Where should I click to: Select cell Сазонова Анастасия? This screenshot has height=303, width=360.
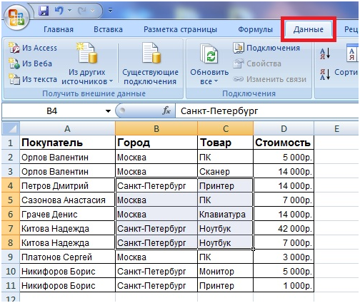(67, 200)
